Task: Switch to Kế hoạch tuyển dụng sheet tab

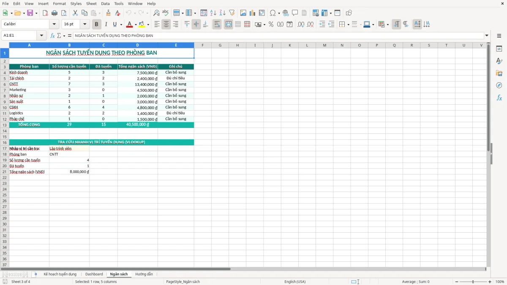Action: click(60, 274)
